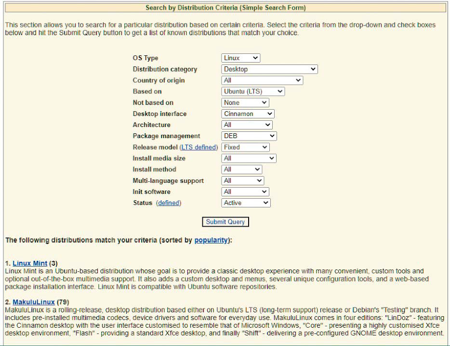Change the Based on Ubuntu (LTS) dropdown

253,91
